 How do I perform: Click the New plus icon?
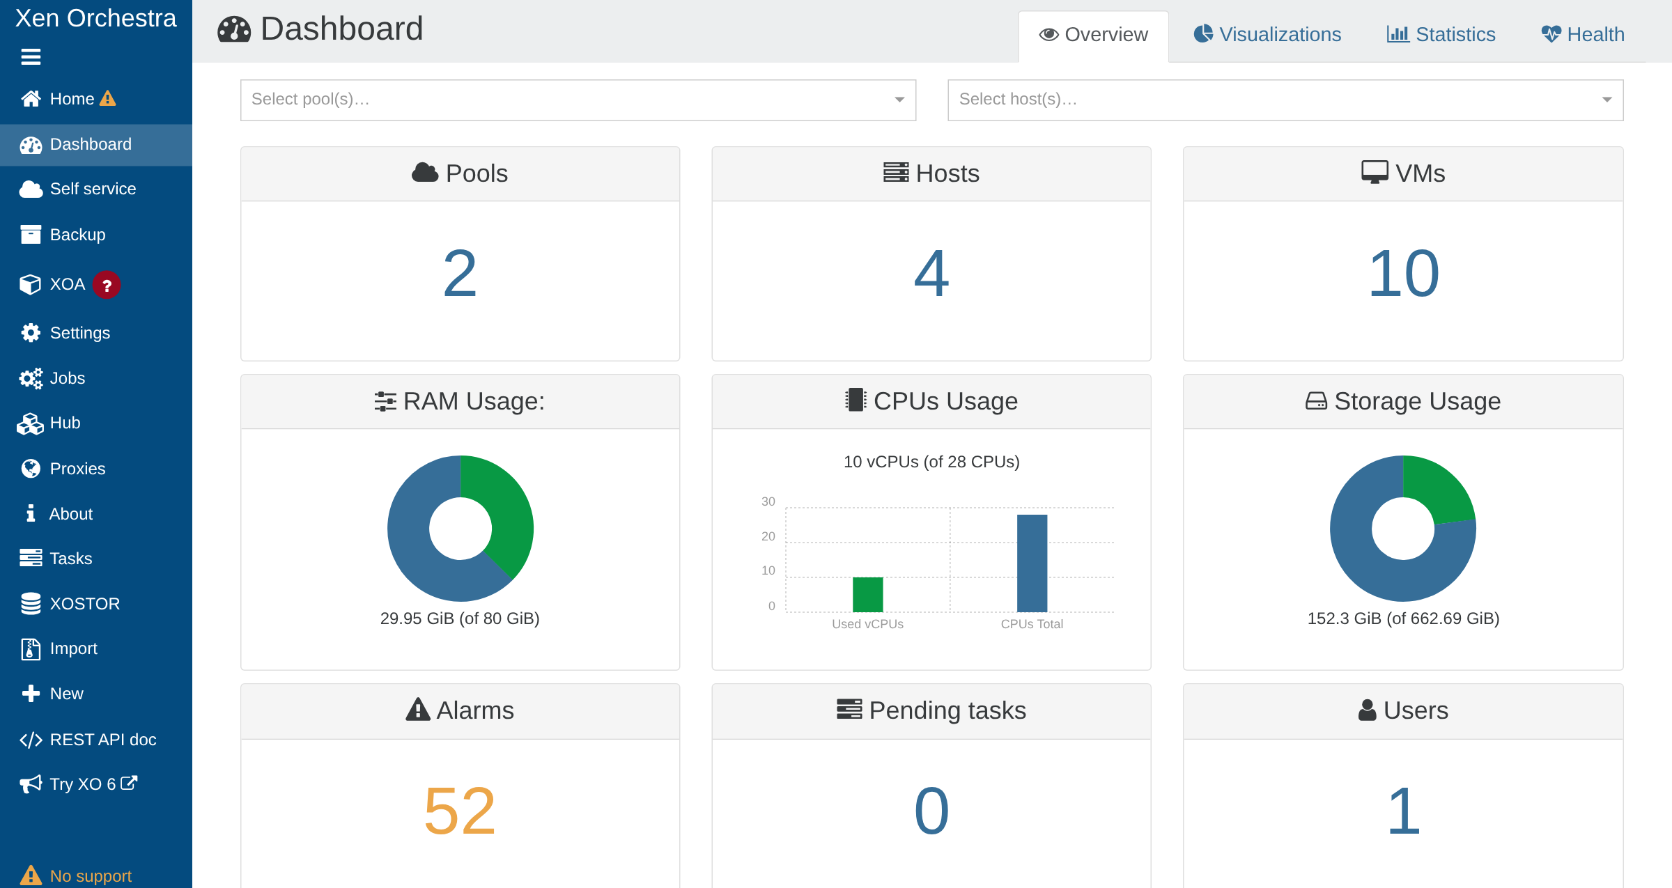click(x=31, y=694)
